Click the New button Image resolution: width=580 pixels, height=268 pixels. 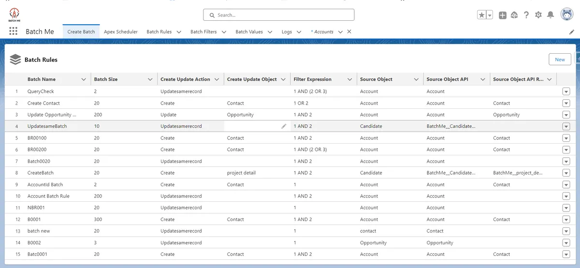(560, 60)
